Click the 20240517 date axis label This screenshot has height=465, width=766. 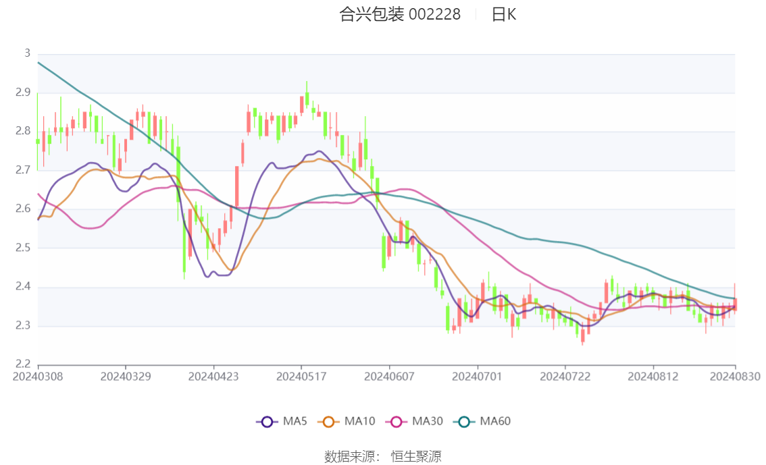click(301, 376)
